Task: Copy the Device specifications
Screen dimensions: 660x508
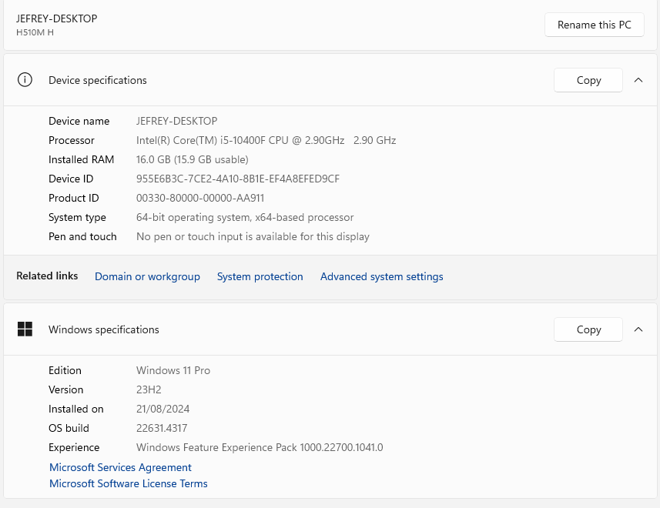Action: (x=588, y=80)
